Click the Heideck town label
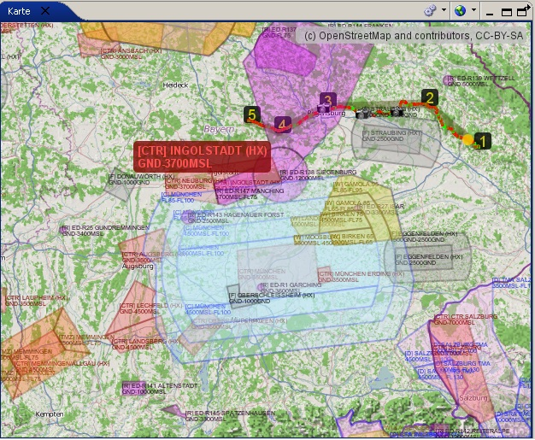Viewport: 535px width, 440px height. click(175, 85)
